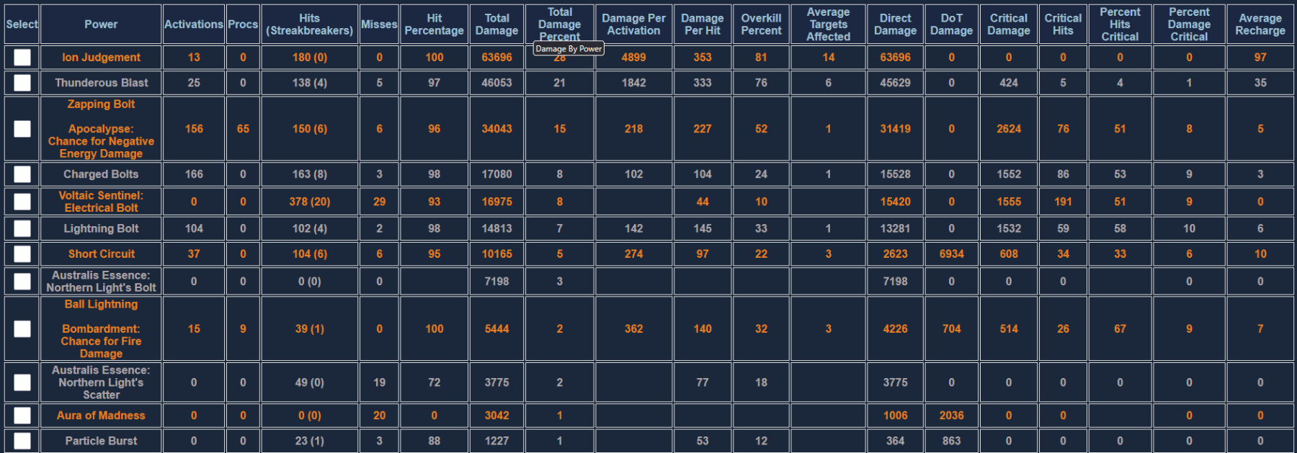1297x453 pixels.
Task: Tick the Particle Burst row checkbox
Action: (x=22, y=441)
